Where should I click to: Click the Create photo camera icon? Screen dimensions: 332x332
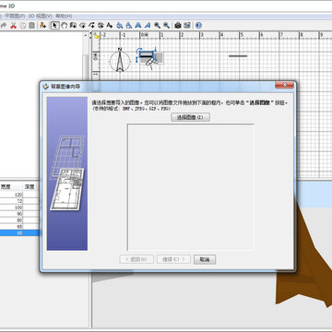(178, 26)
